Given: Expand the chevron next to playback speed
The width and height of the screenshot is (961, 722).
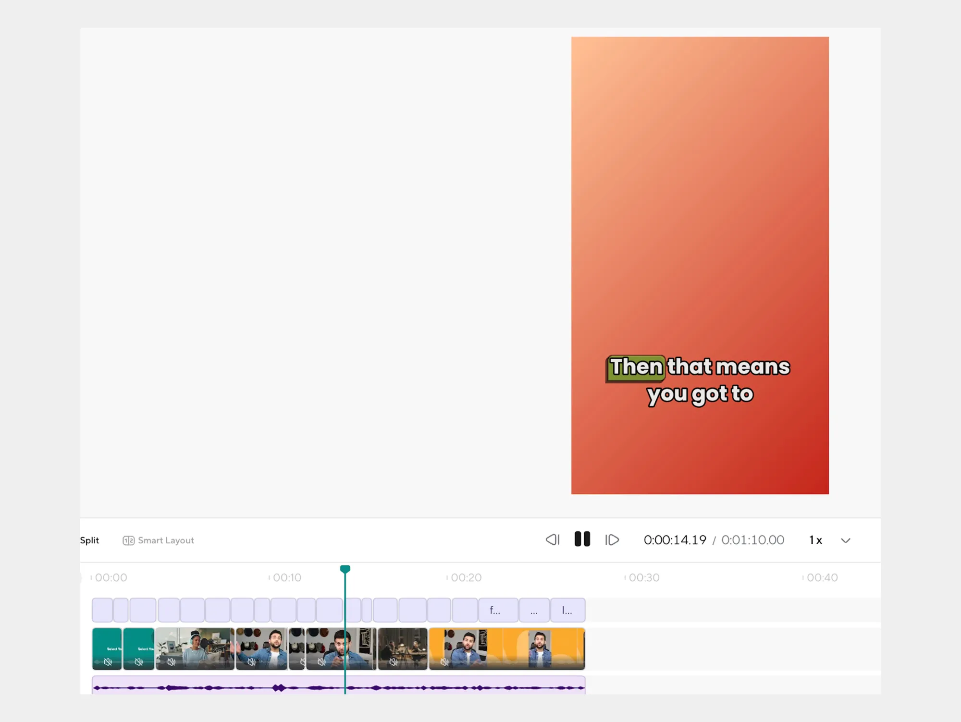Looking at the screenshot, I should tap(846, 541).
